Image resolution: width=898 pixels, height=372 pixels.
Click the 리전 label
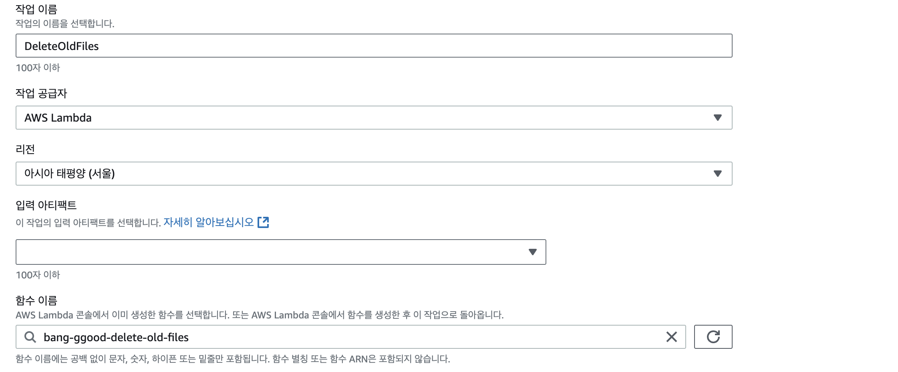pyautogui.click(x=25, y=149)
